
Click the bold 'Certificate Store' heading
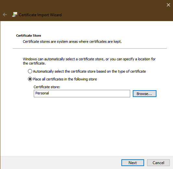coord(29,35)
